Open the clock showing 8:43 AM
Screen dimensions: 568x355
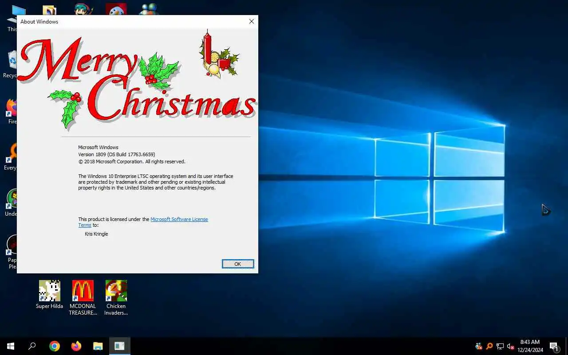click(530, 346)
